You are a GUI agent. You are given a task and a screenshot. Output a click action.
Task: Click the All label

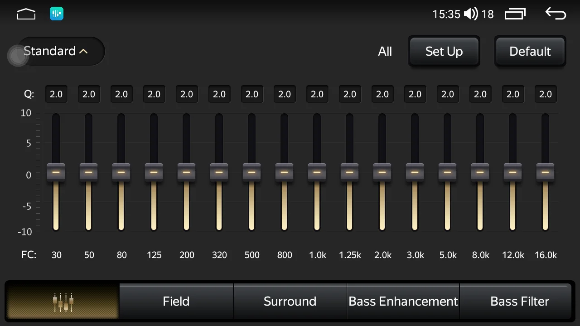385,52
